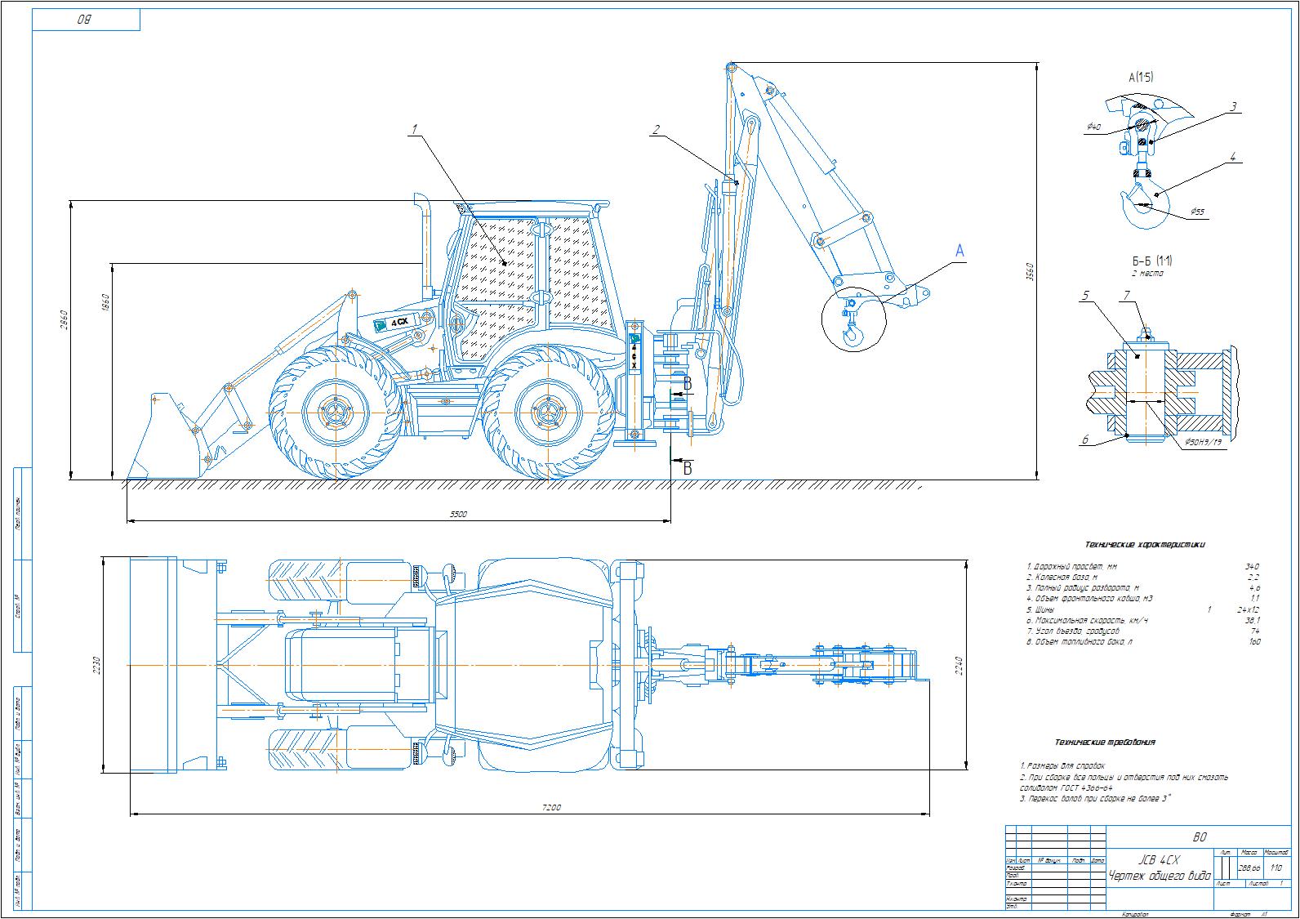The height and width of the screenshot is (919, 1300).
Task: Select the line 'Колесная база, м'
Action: click(1062, 578)
